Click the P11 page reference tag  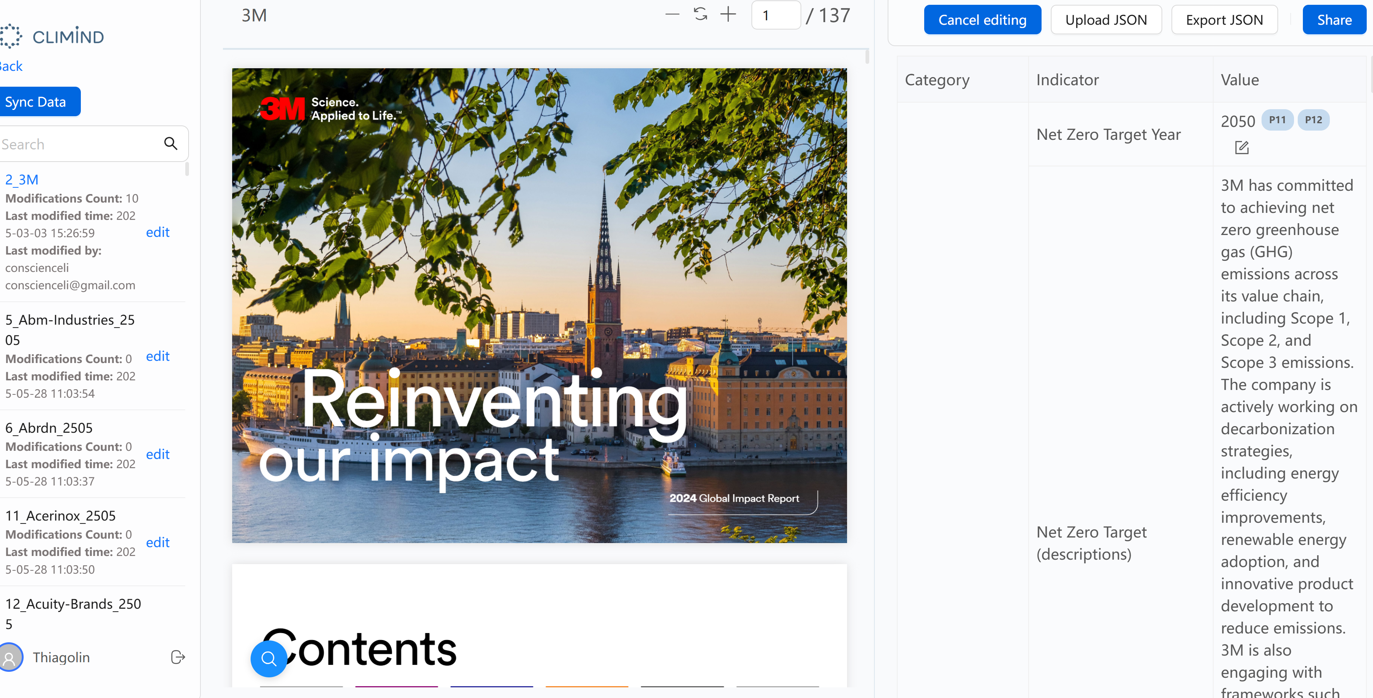pyautogui.click(x=1277, y=120)
